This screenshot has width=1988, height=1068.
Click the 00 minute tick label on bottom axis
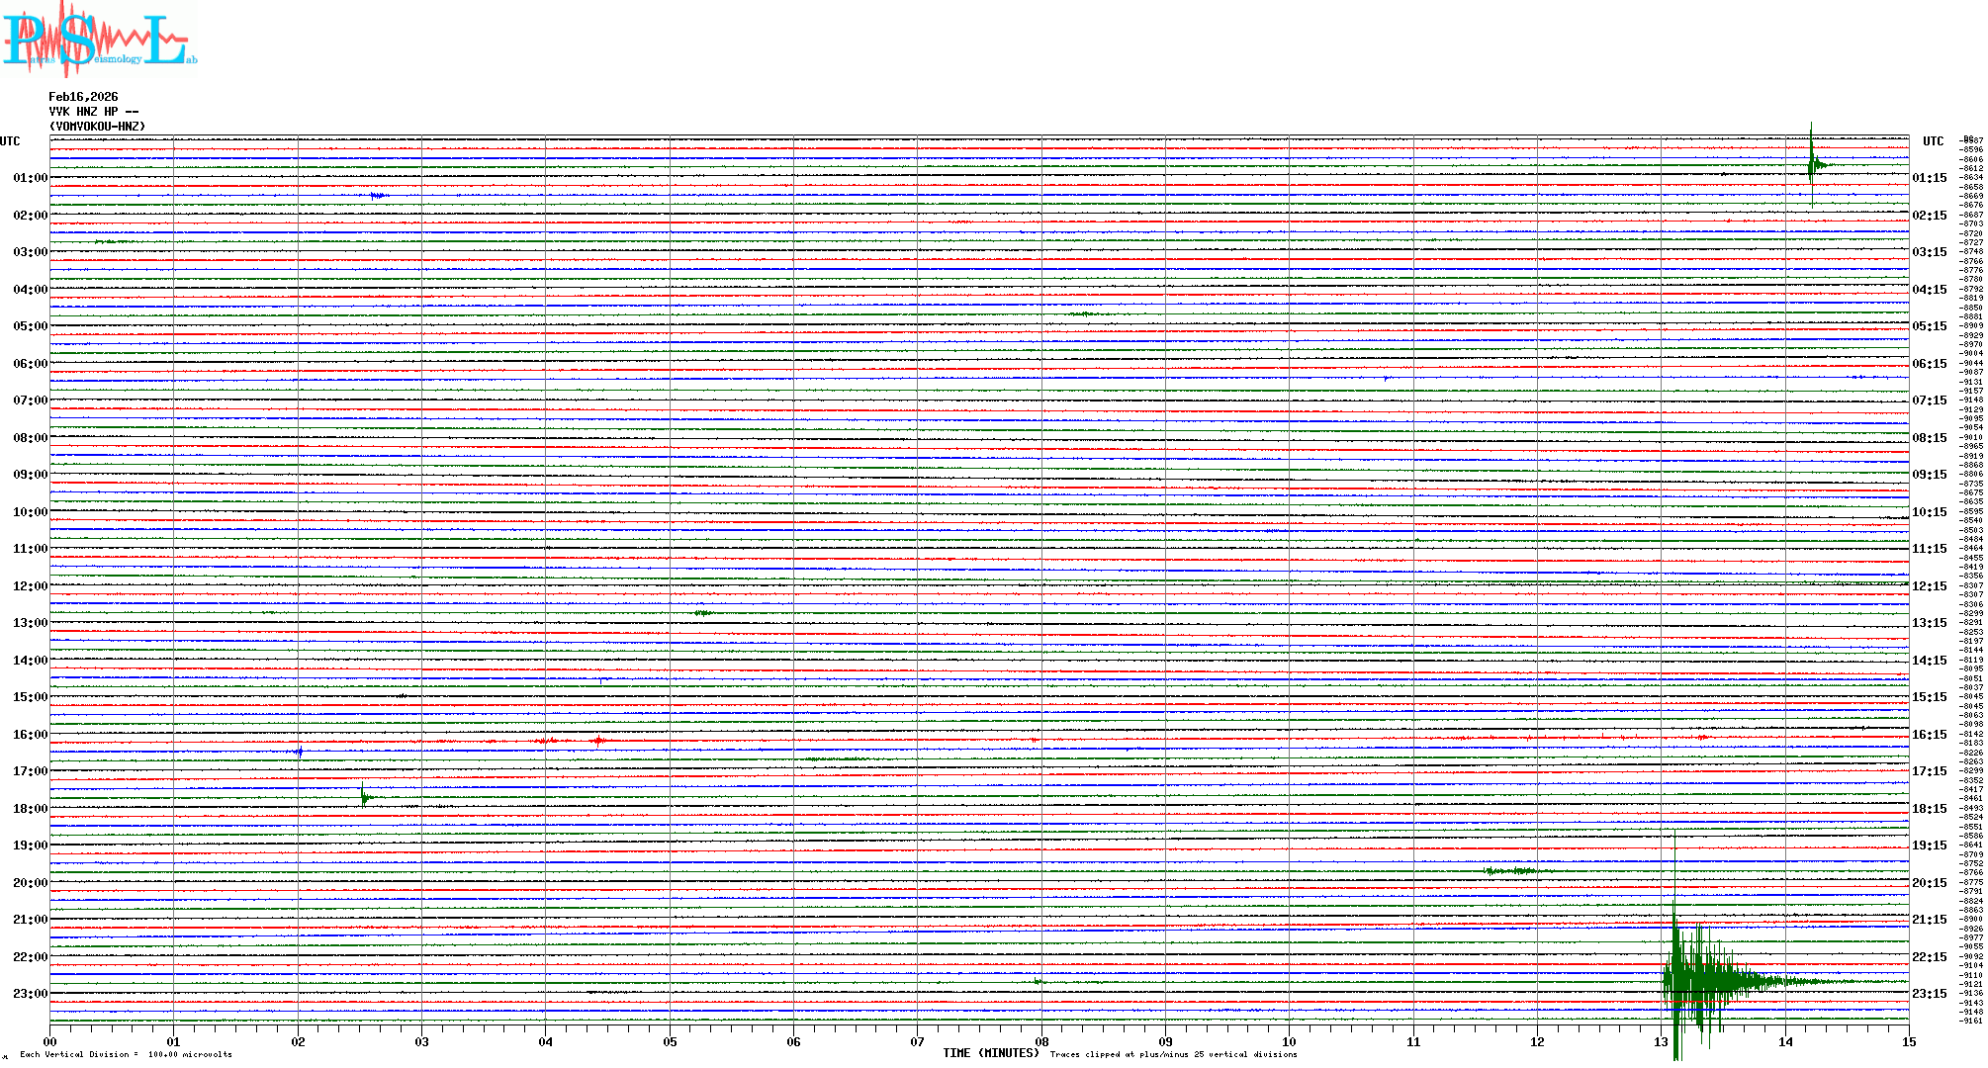pos(49,1041)
